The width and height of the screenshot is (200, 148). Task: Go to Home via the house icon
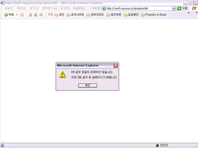(41, 14)
